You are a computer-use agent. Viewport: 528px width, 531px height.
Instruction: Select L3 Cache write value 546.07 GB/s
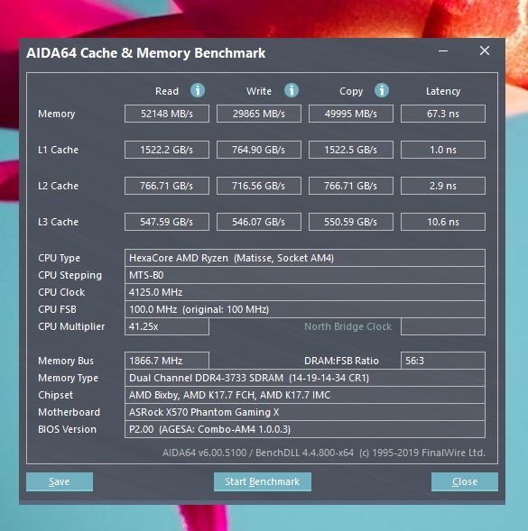point(259,222)
